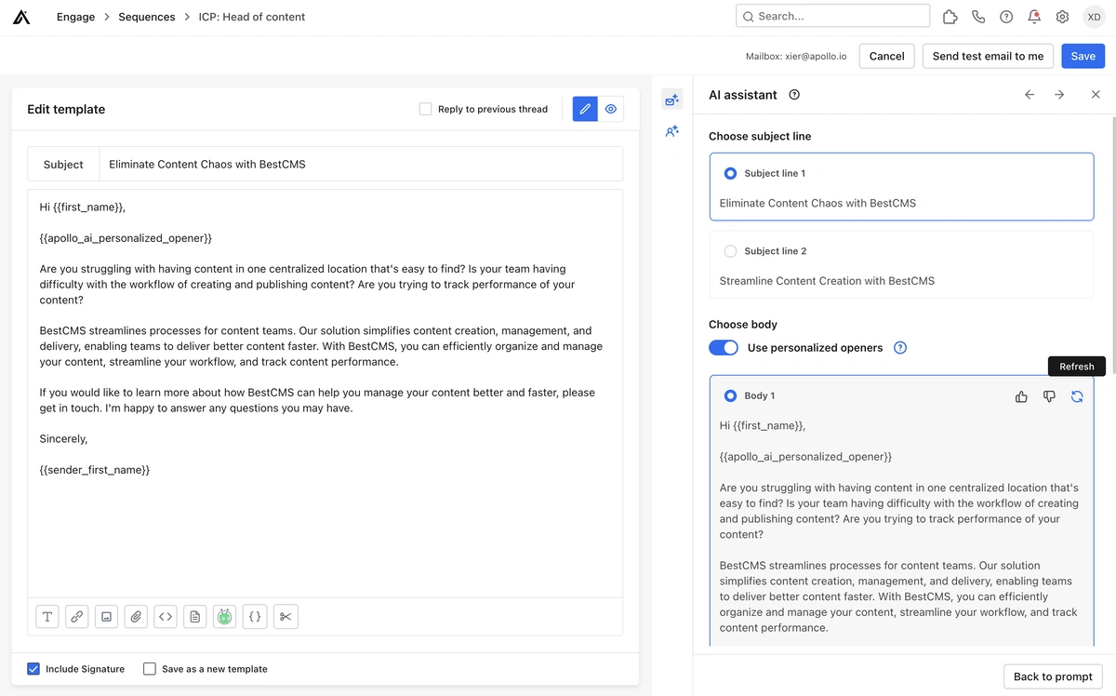Image resolution: width=1116 pixels, height=696 pixels.
Task: Insert dynamic variable with curly braces icon
Action: point(255,616)
